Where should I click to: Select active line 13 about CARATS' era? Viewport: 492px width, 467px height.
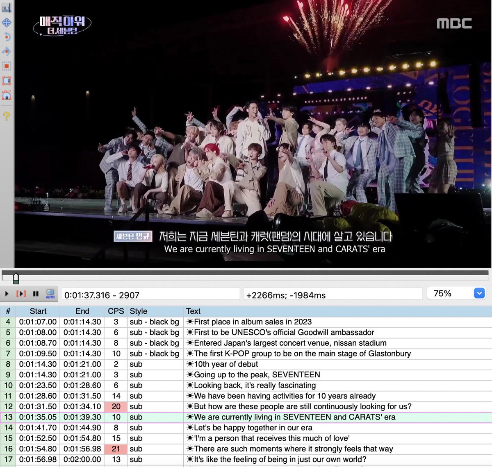[x=246, y=417]
